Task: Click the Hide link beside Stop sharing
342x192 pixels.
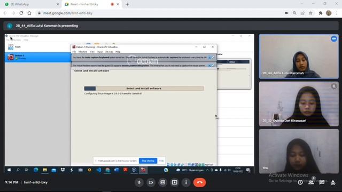Action: pyautogui.click(x=161, y=161)
